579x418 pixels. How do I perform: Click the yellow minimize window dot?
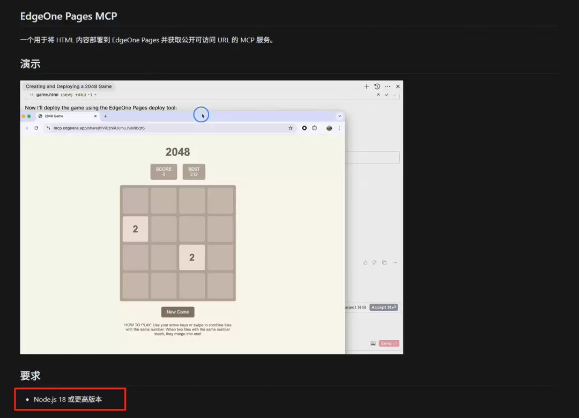pyautogui.click(x=24, y=116)
